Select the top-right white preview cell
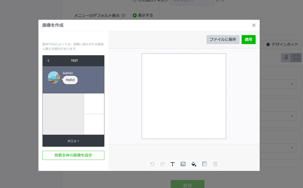Screen dimensions: 303x188 click(x=94, y=104)
